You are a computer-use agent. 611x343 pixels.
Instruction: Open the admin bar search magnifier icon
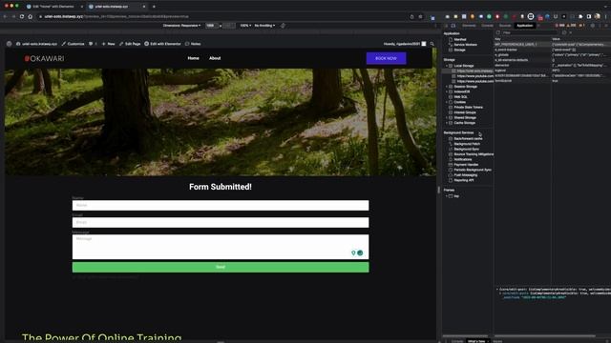point(432,44)
